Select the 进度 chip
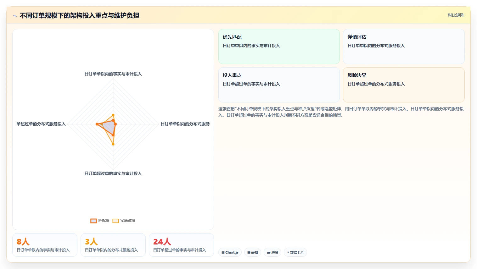The image size is (477, 269). [272, 252]
